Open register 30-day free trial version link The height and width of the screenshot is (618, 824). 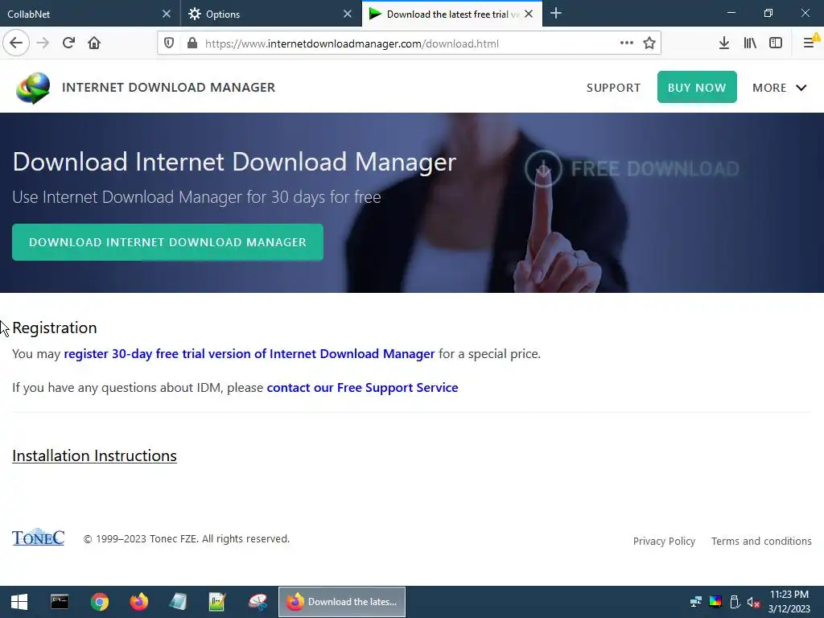pos(249,354)
